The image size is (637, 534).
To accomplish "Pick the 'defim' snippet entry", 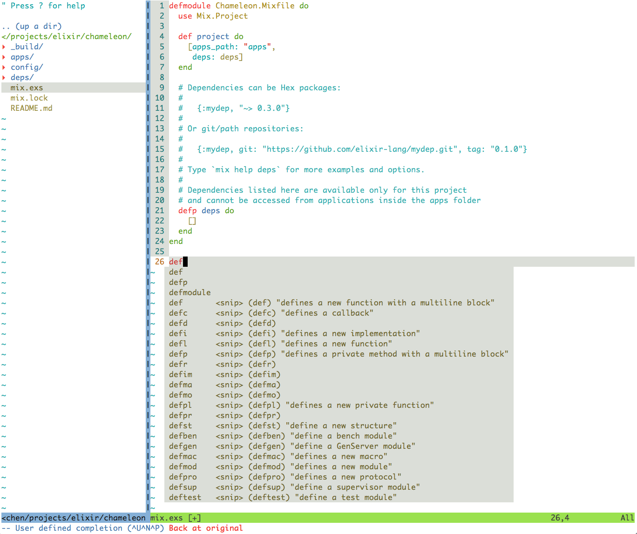I will (339, 374).
